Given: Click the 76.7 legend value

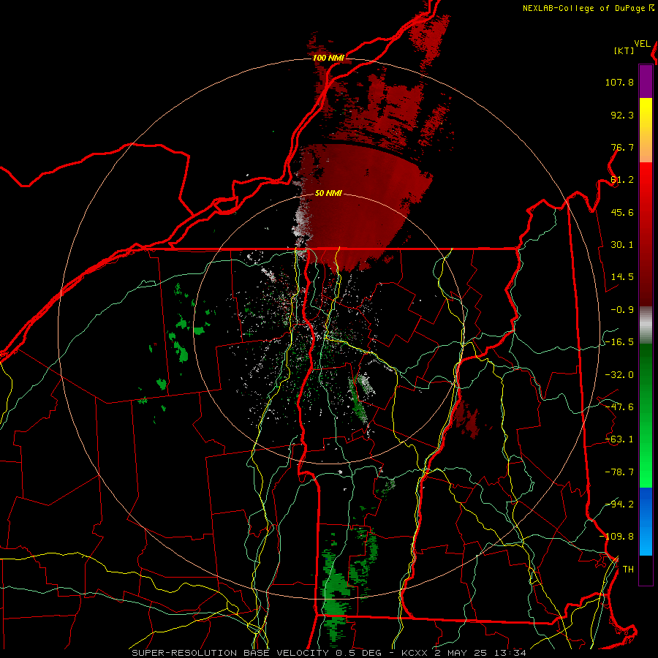Looking at the screenshot, I should 622,147.
